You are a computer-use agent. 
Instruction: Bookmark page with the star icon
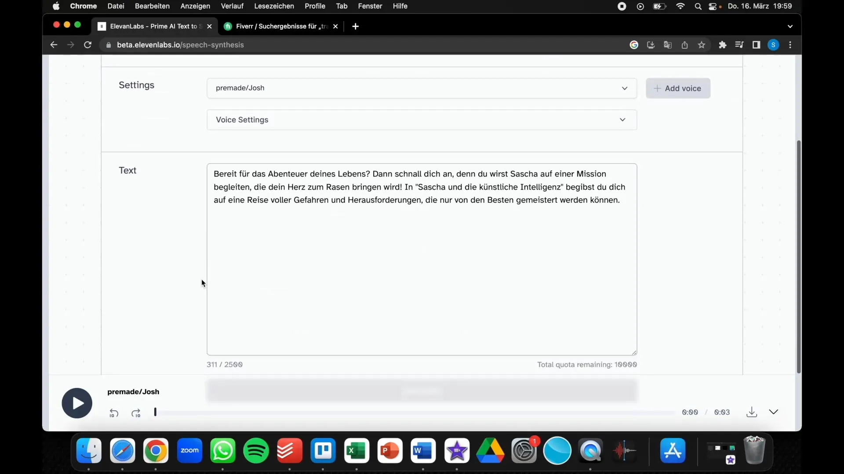[702, 45]
